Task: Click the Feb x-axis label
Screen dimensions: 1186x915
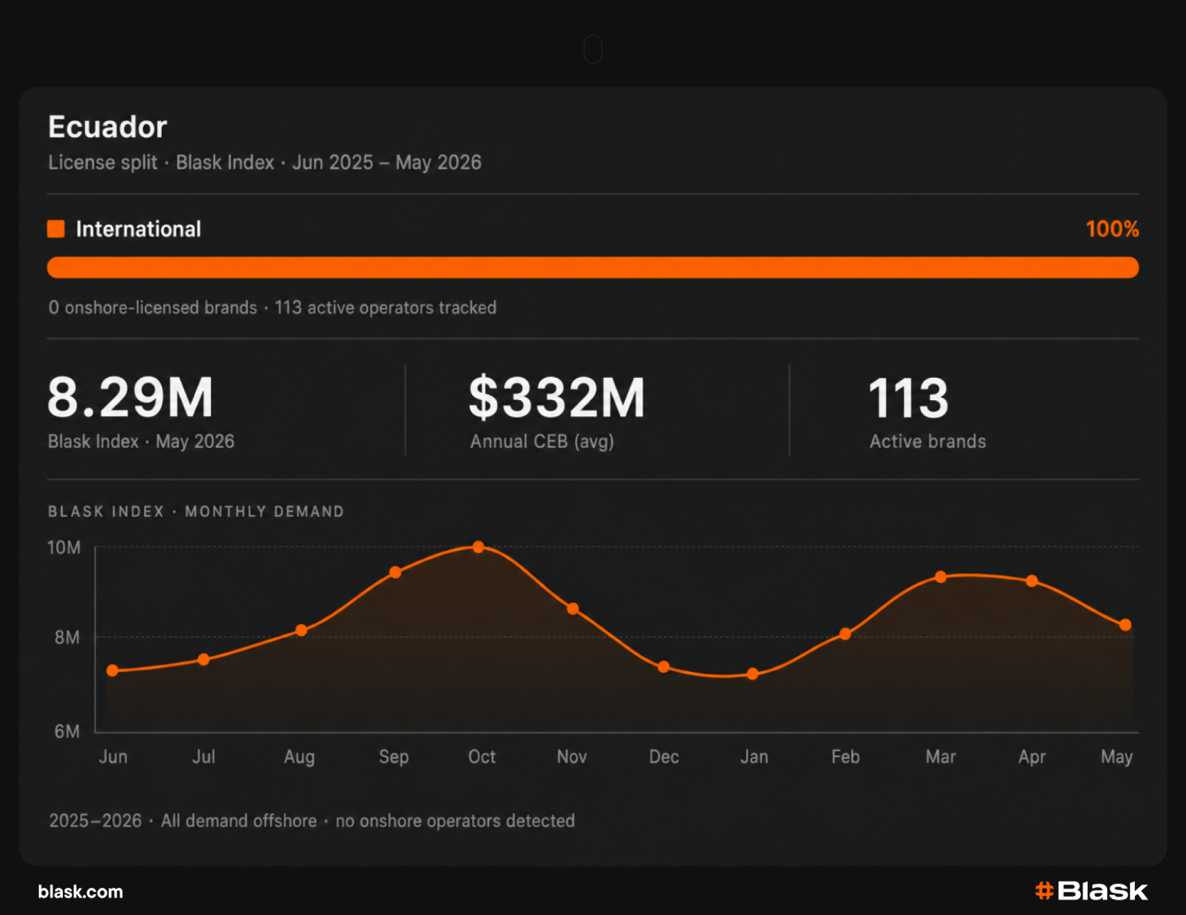Action: (x=846, y=757)
